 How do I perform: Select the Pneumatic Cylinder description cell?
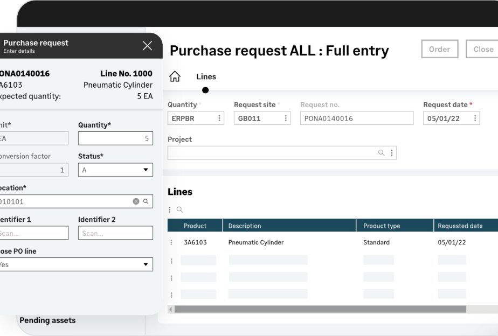(x=256, y=242)
